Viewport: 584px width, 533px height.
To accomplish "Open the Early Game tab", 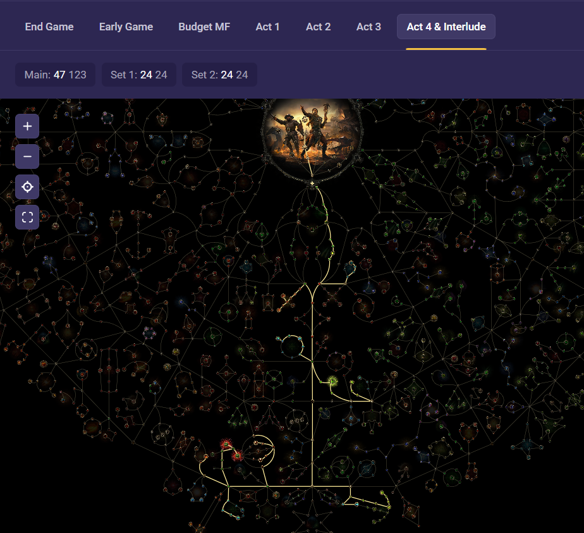I will pyautogui.click(x=126, y=27).
